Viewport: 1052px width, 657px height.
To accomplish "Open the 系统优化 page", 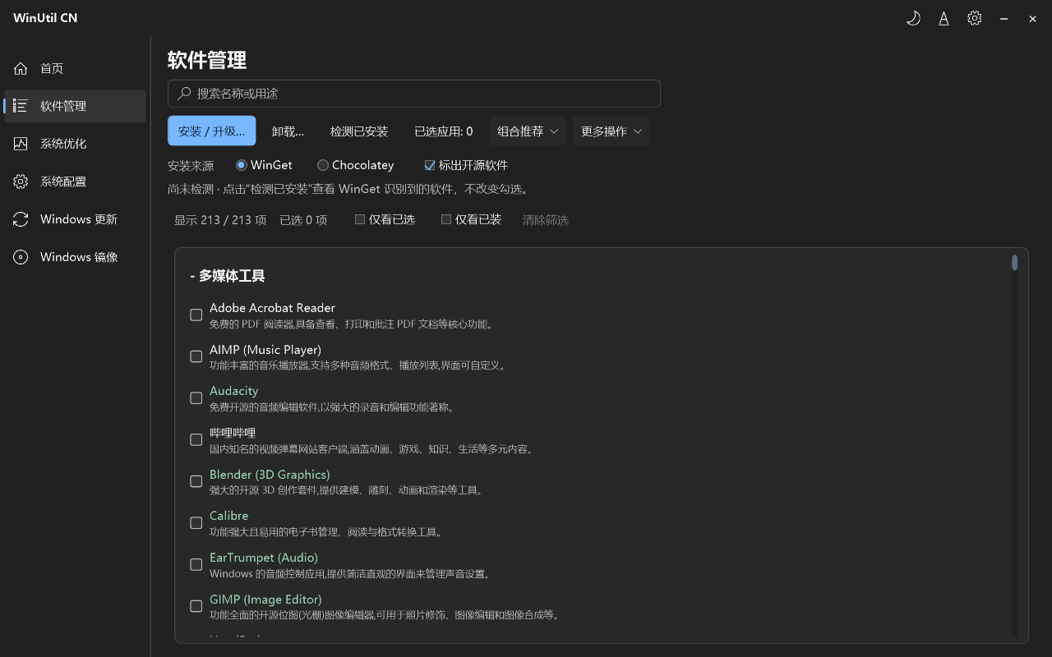I will (75, 144).
